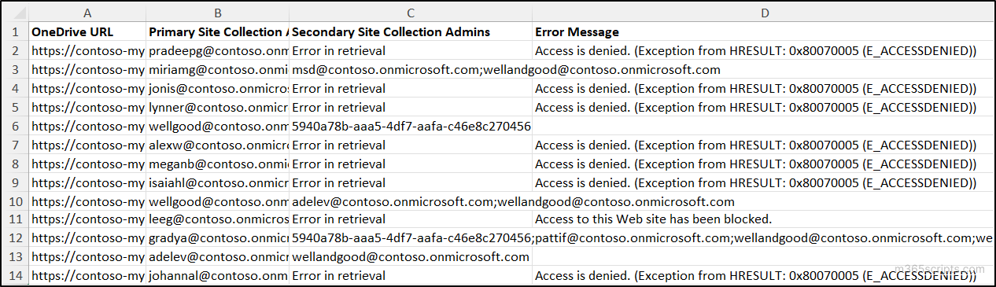
Task: Select column A header
Action: point(87,13)
